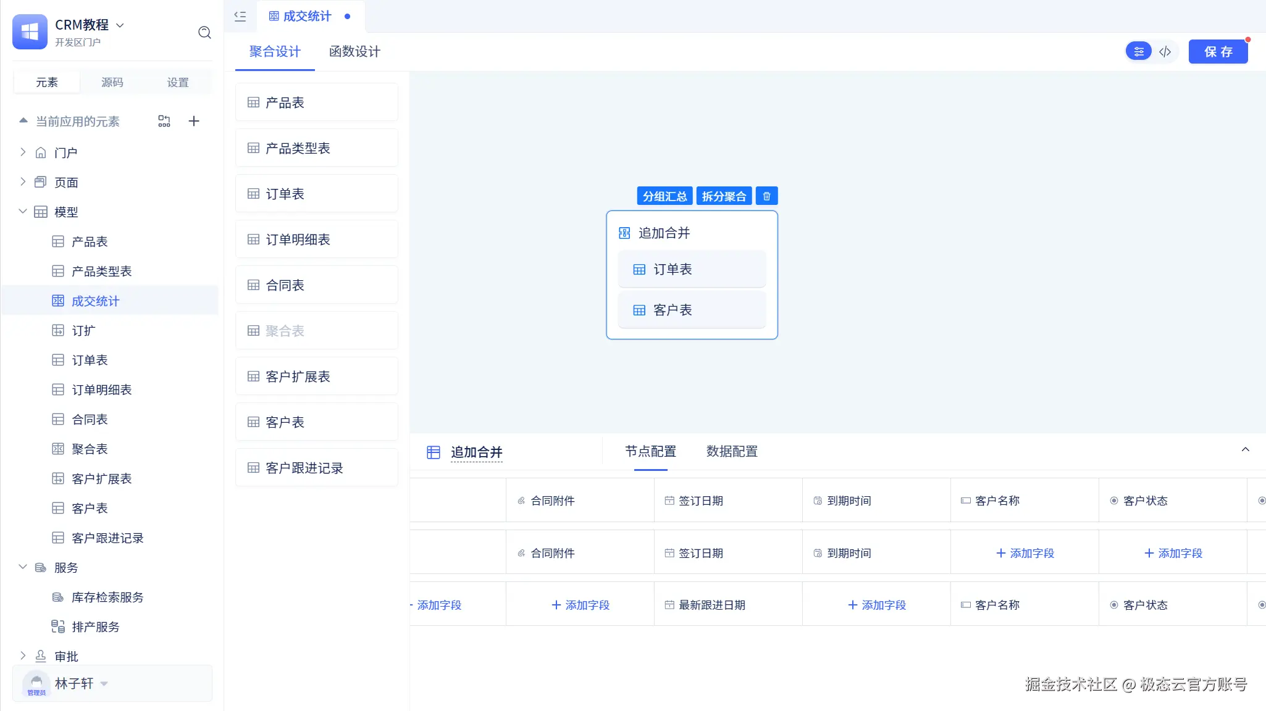Viewport: 1266px width, 711px height.
Task: Click the 保存 button
Action: pyautogui.click(x=1218, y=52)
